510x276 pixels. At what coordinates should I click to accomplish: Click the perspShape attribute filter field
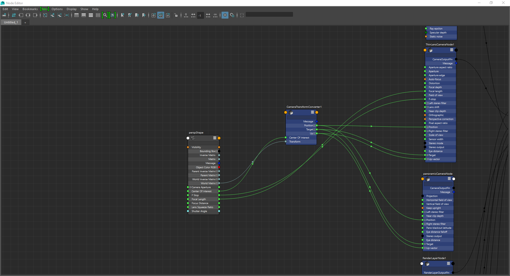[x=203, y=143]
